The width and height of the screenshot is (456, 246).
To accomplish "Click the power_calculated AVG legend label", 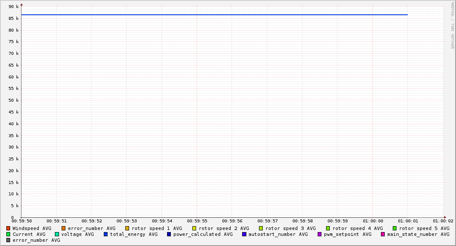I will coord(202,234).
